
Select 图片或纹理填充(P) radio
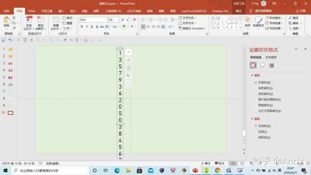[256, 100]
